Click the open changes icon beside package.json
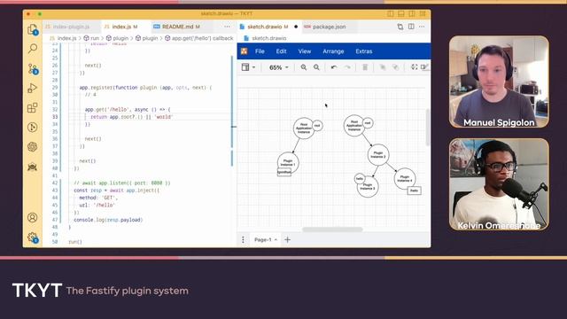Image resolution: width=567 pixels, height=319 pixels. click(x=400, y=27)
